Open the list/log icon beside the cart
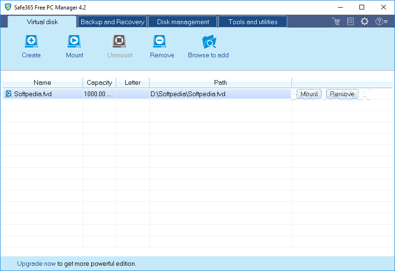 pyautogui.click(x=350, y=21)
